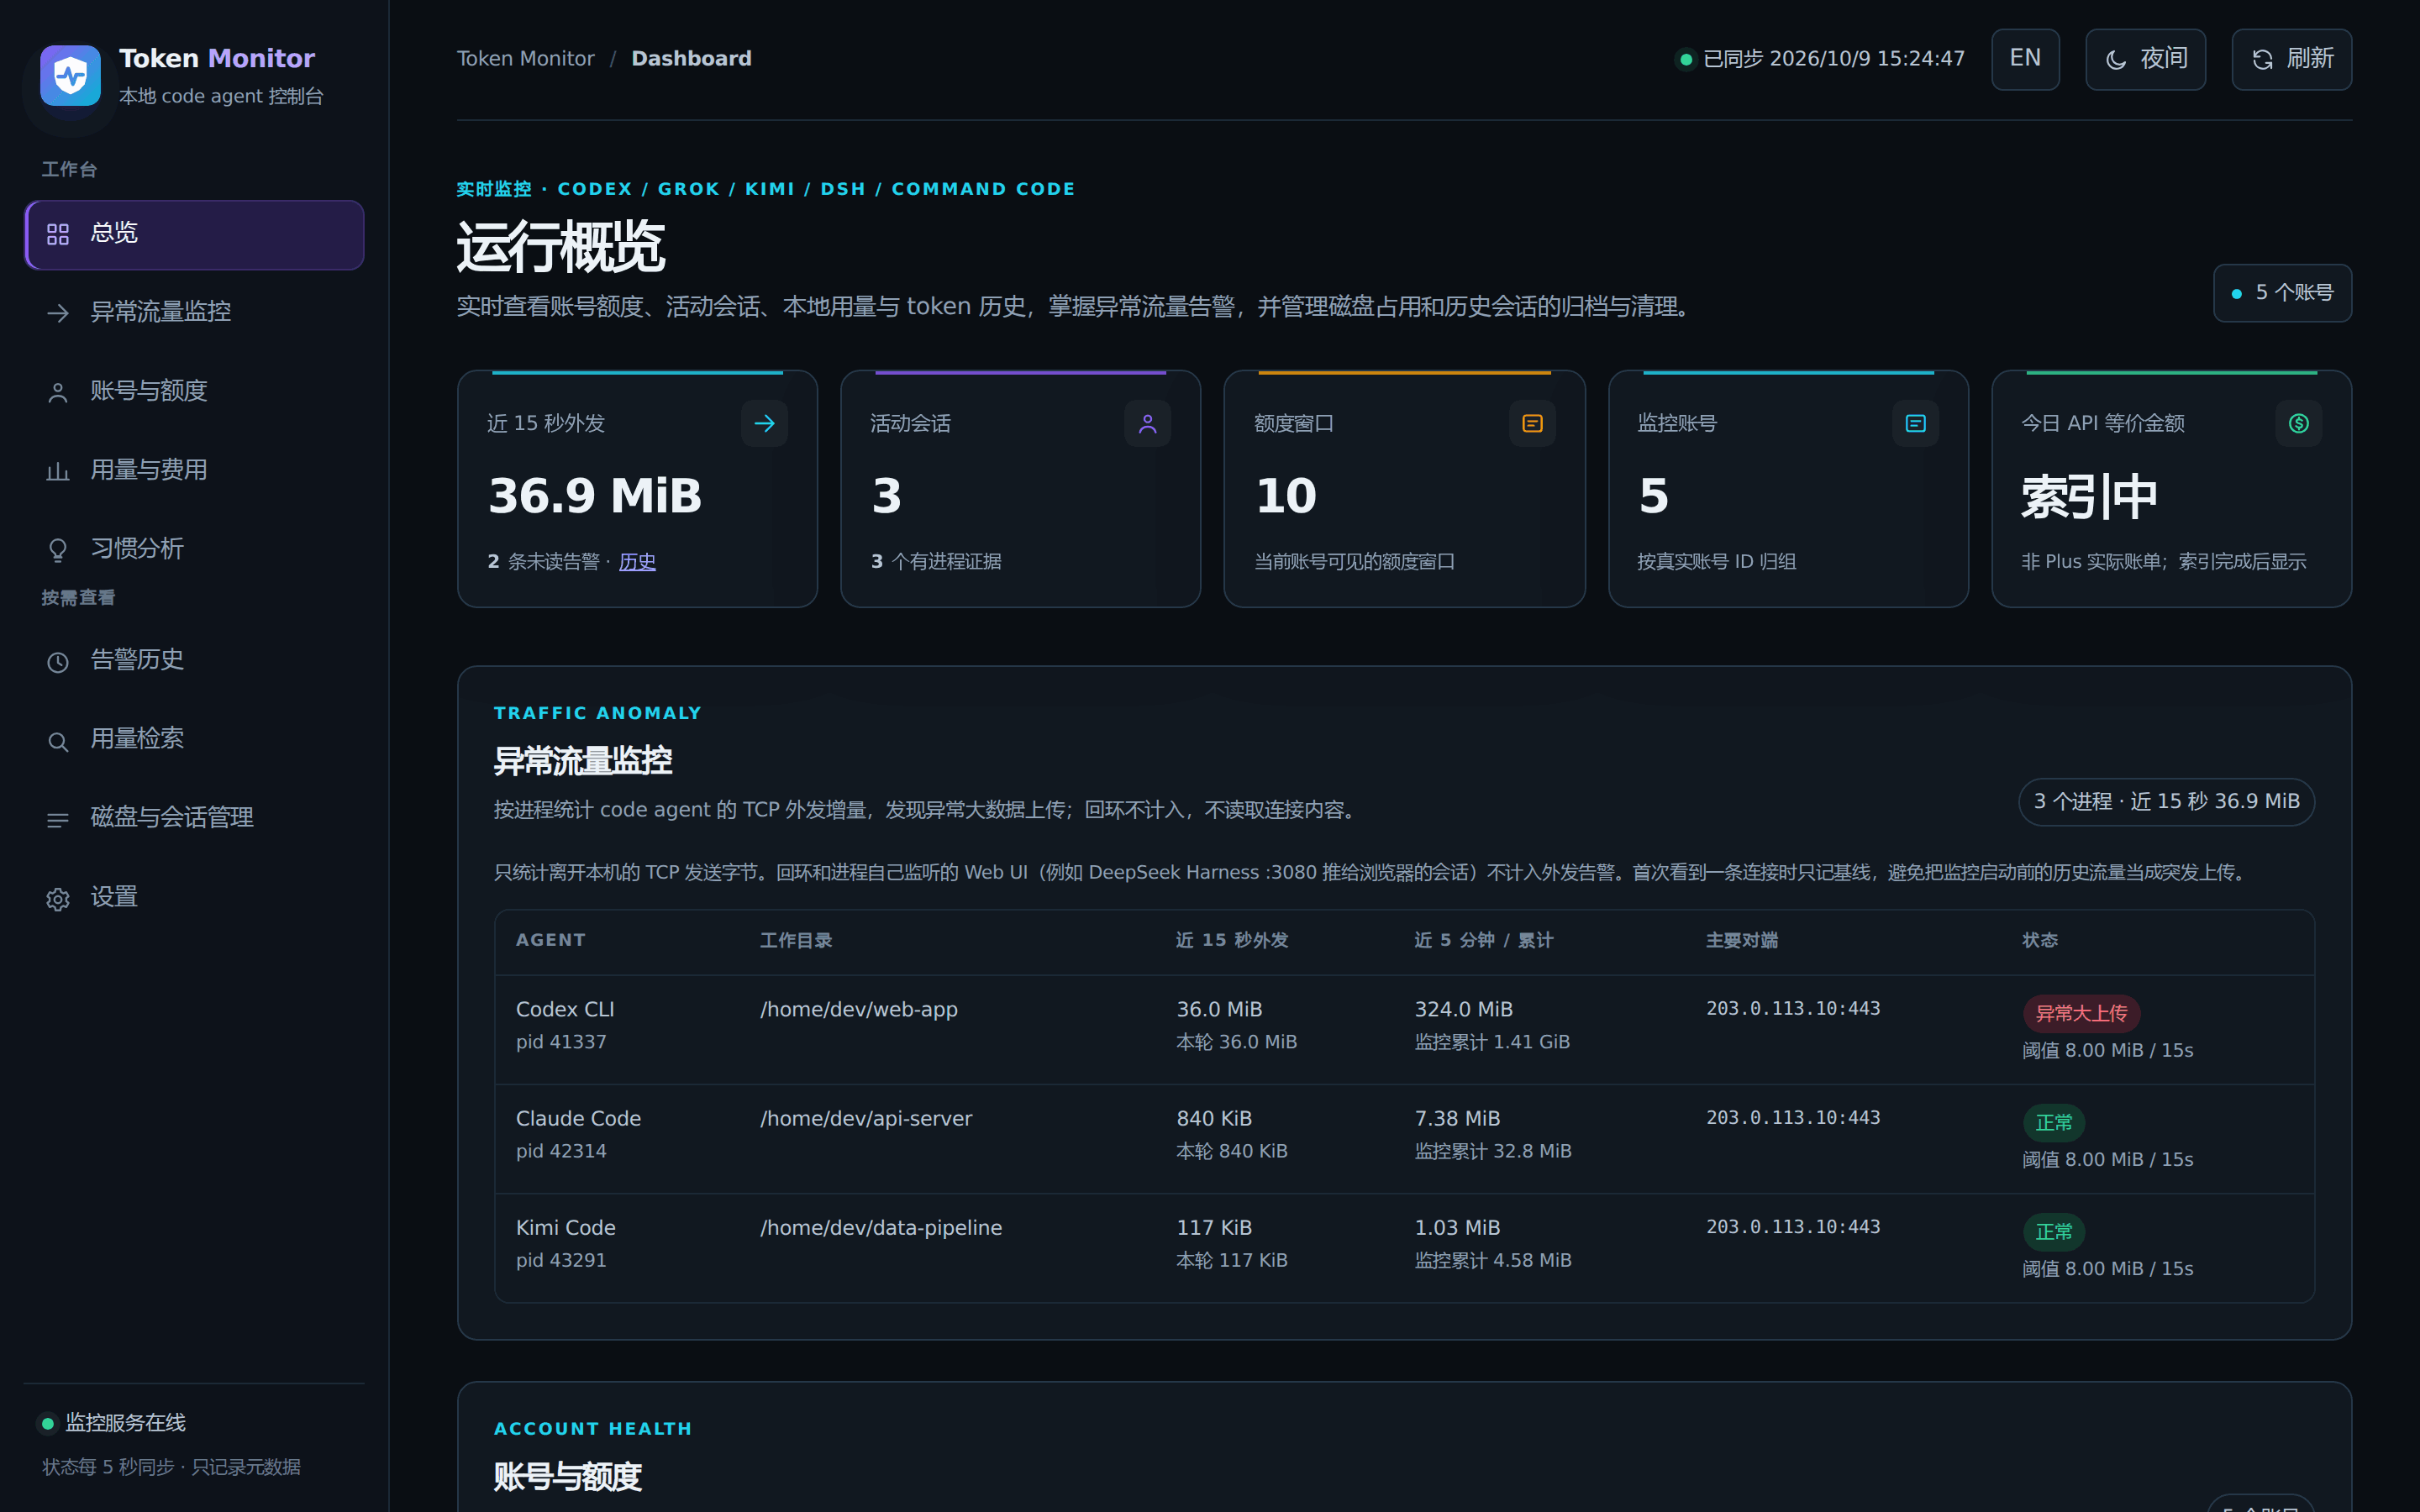Click the Kimi Code agent cell
Viewport: 2420px width, 1512px height.
point(565,1228)
